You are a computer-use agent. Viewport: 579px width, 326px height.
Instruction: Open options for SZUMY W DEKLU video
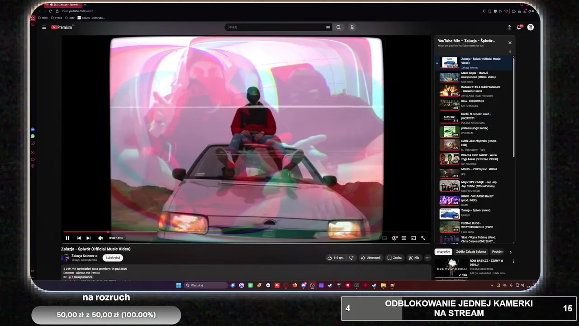point(513,261)
